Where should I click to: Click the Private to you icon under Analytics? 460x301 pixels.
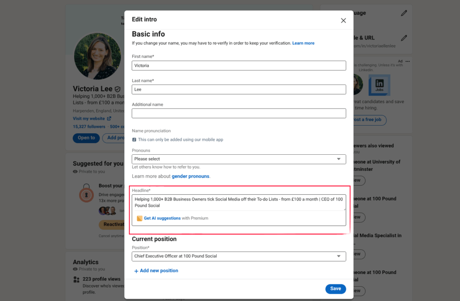click(74, 270)
